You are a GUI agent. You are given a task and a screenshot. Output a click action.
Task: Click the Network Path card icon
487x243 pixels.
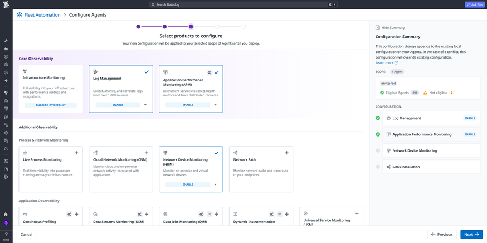[x=236, y=153]
